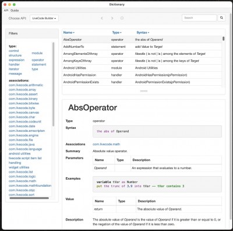Image resolution: width=233 pixels, height=231 pixels.
Task: Filter by com.livecode.math in sidebar
Action: pos(22,181)
